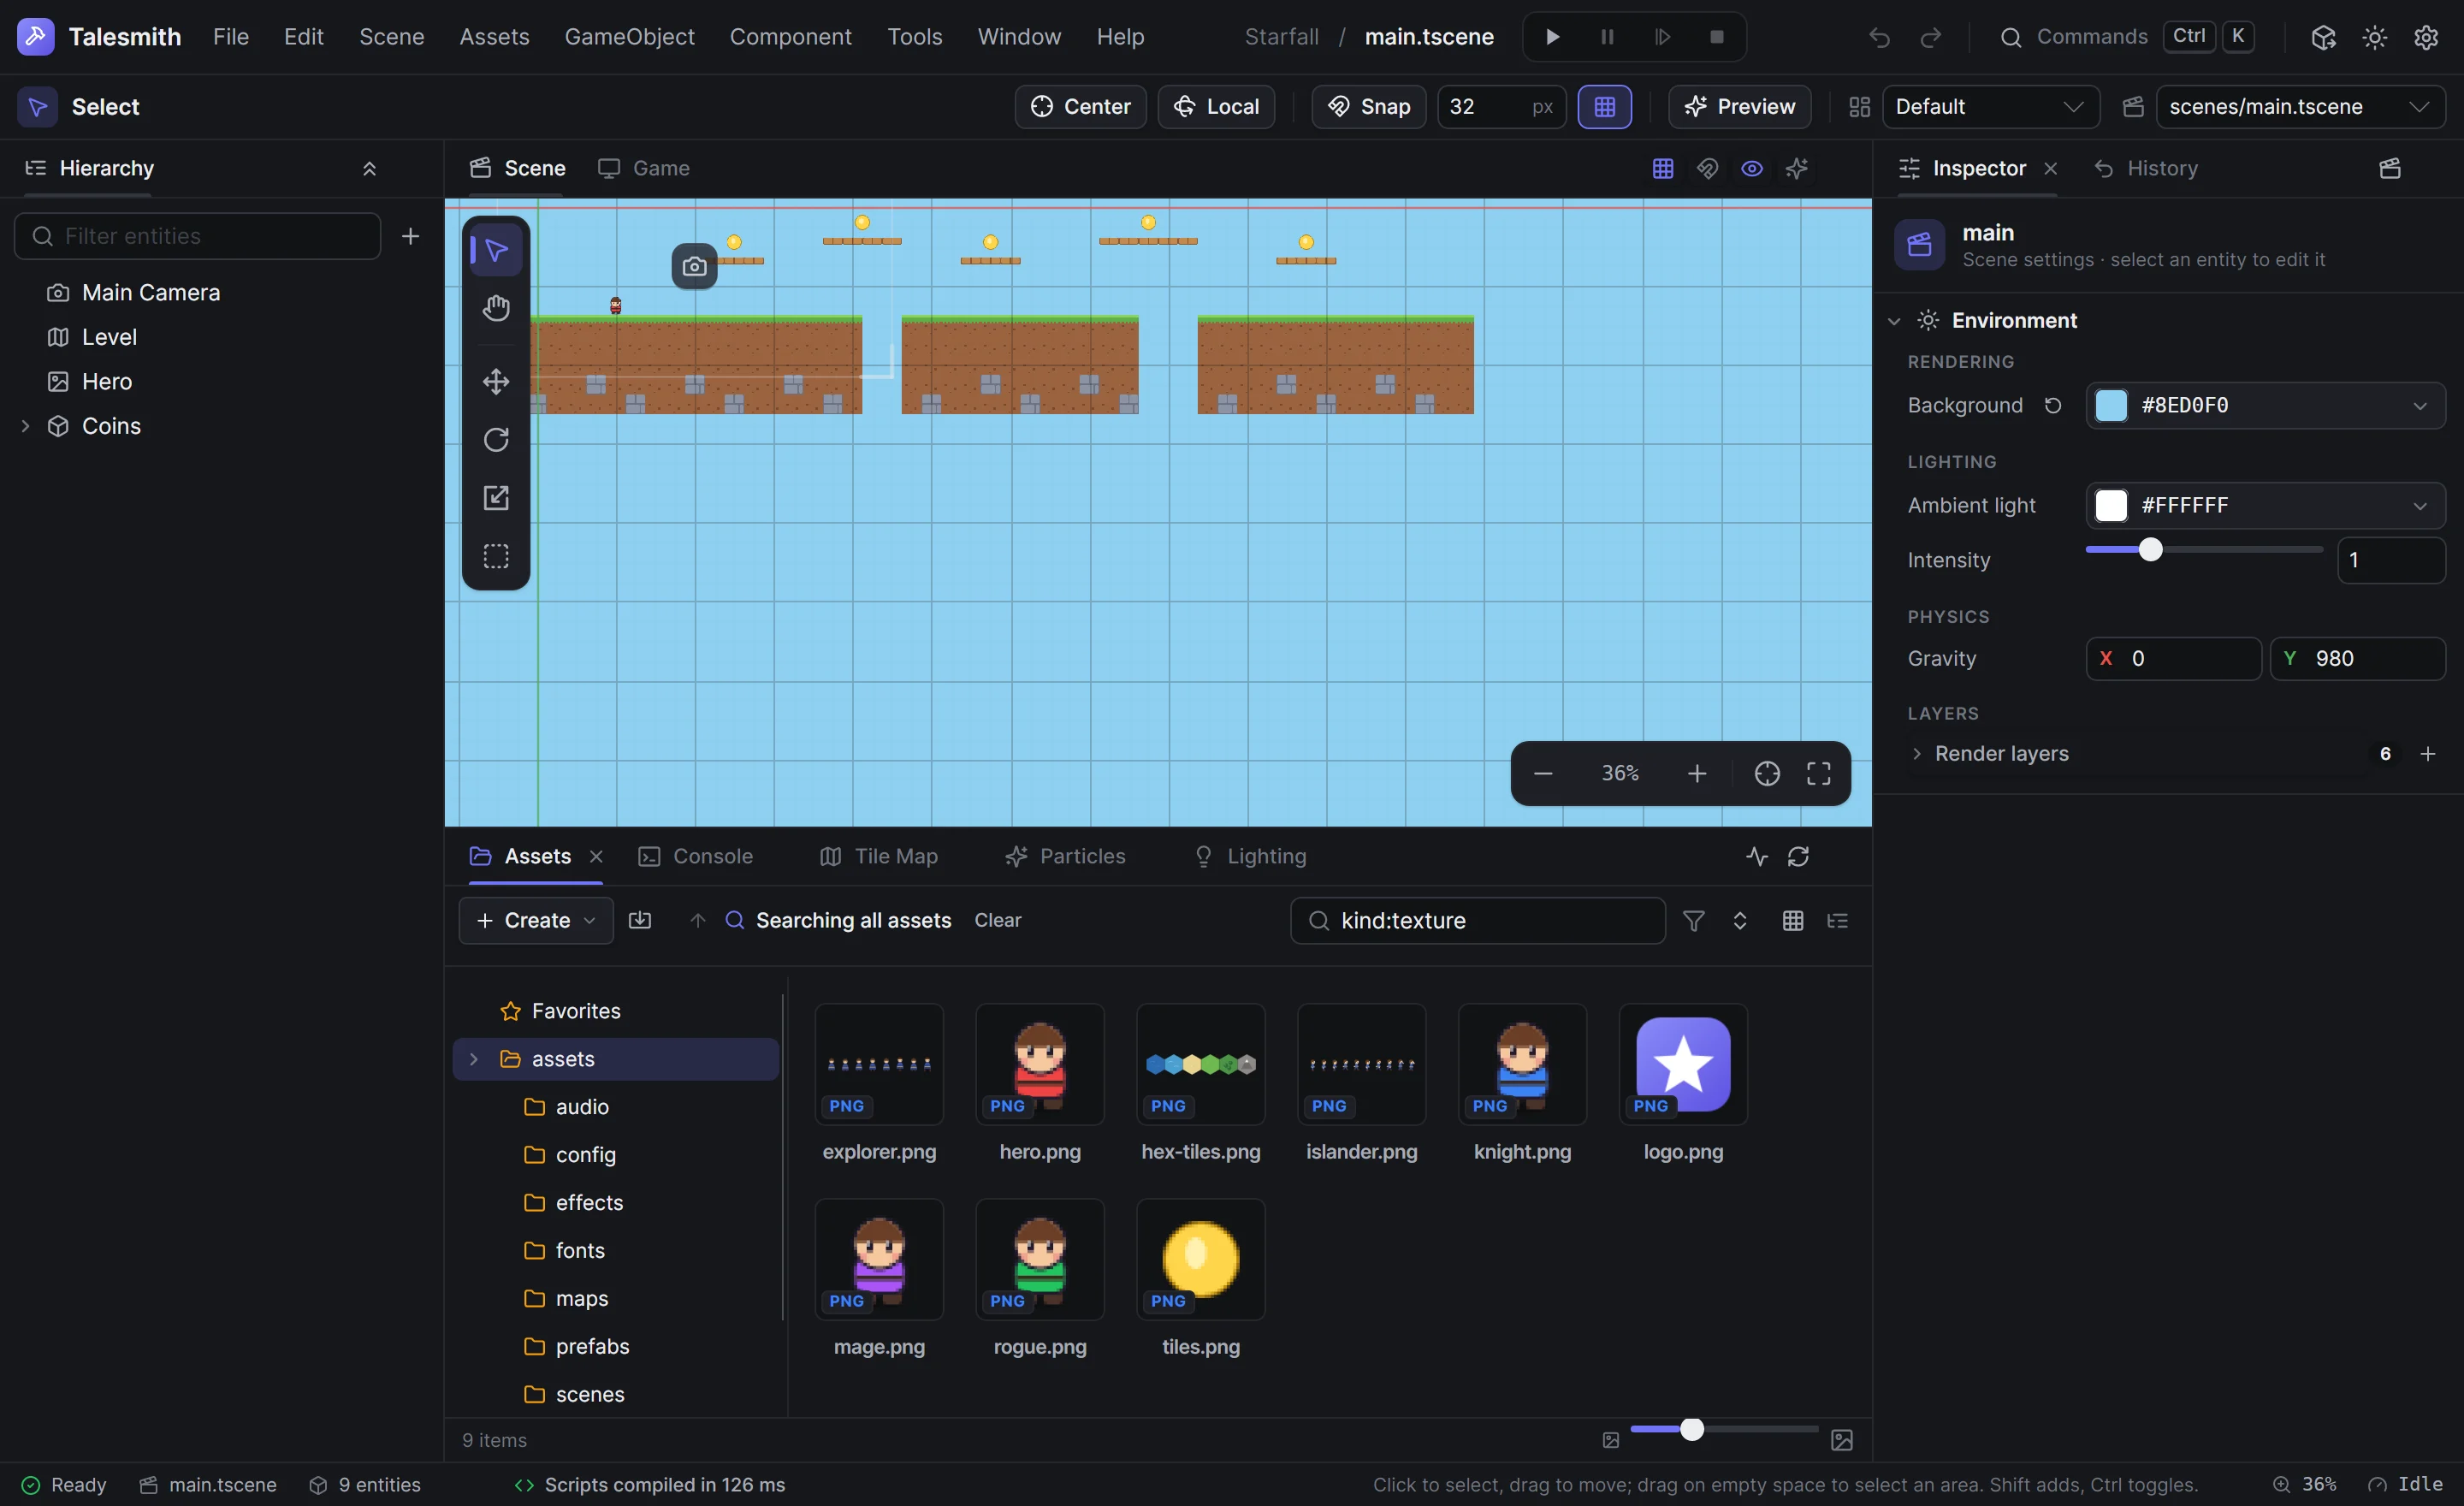2464x1506 pixels.
Task: Switch to the Game tab
Action: [x=644, y=168]
